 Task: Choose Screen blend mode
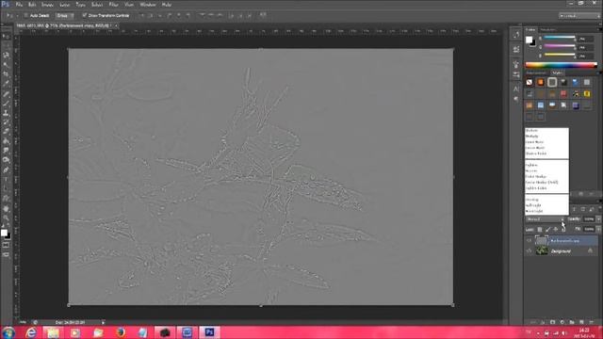tap(531, 170)
